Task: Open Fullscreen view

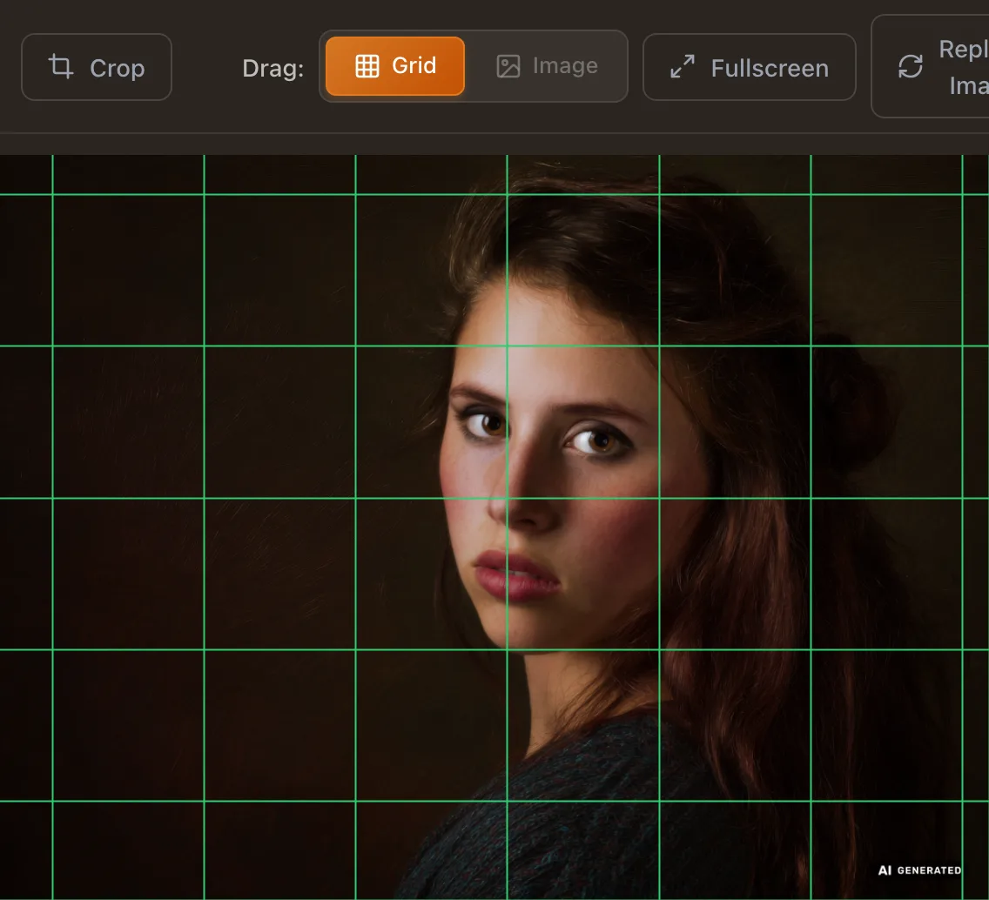Action: pos(750,67)
